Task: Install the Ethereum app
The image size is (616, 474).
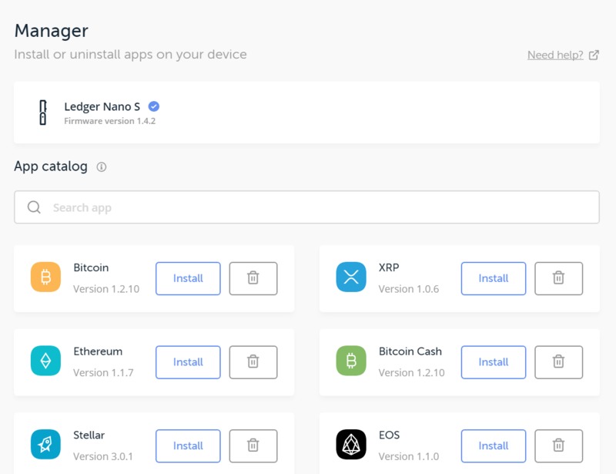Action: [x=188, y=362]
